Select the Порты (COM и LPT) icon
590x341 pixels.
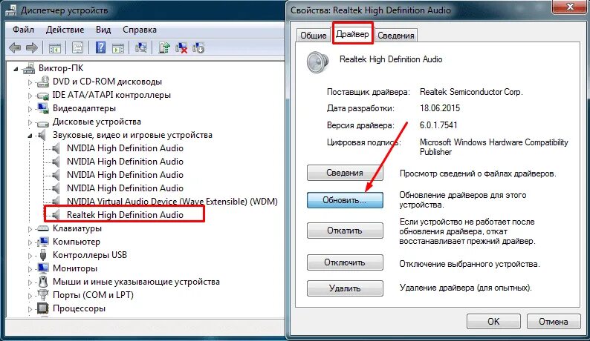pyautogui.click(x=43, y=295)
